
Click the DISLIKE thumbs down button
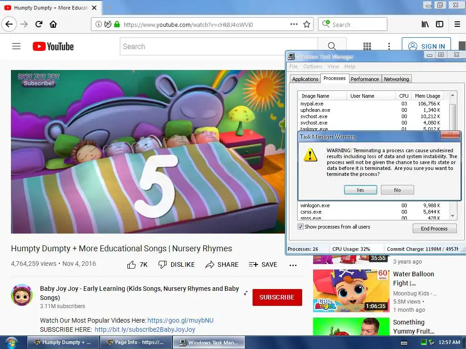tap(177, 264)
